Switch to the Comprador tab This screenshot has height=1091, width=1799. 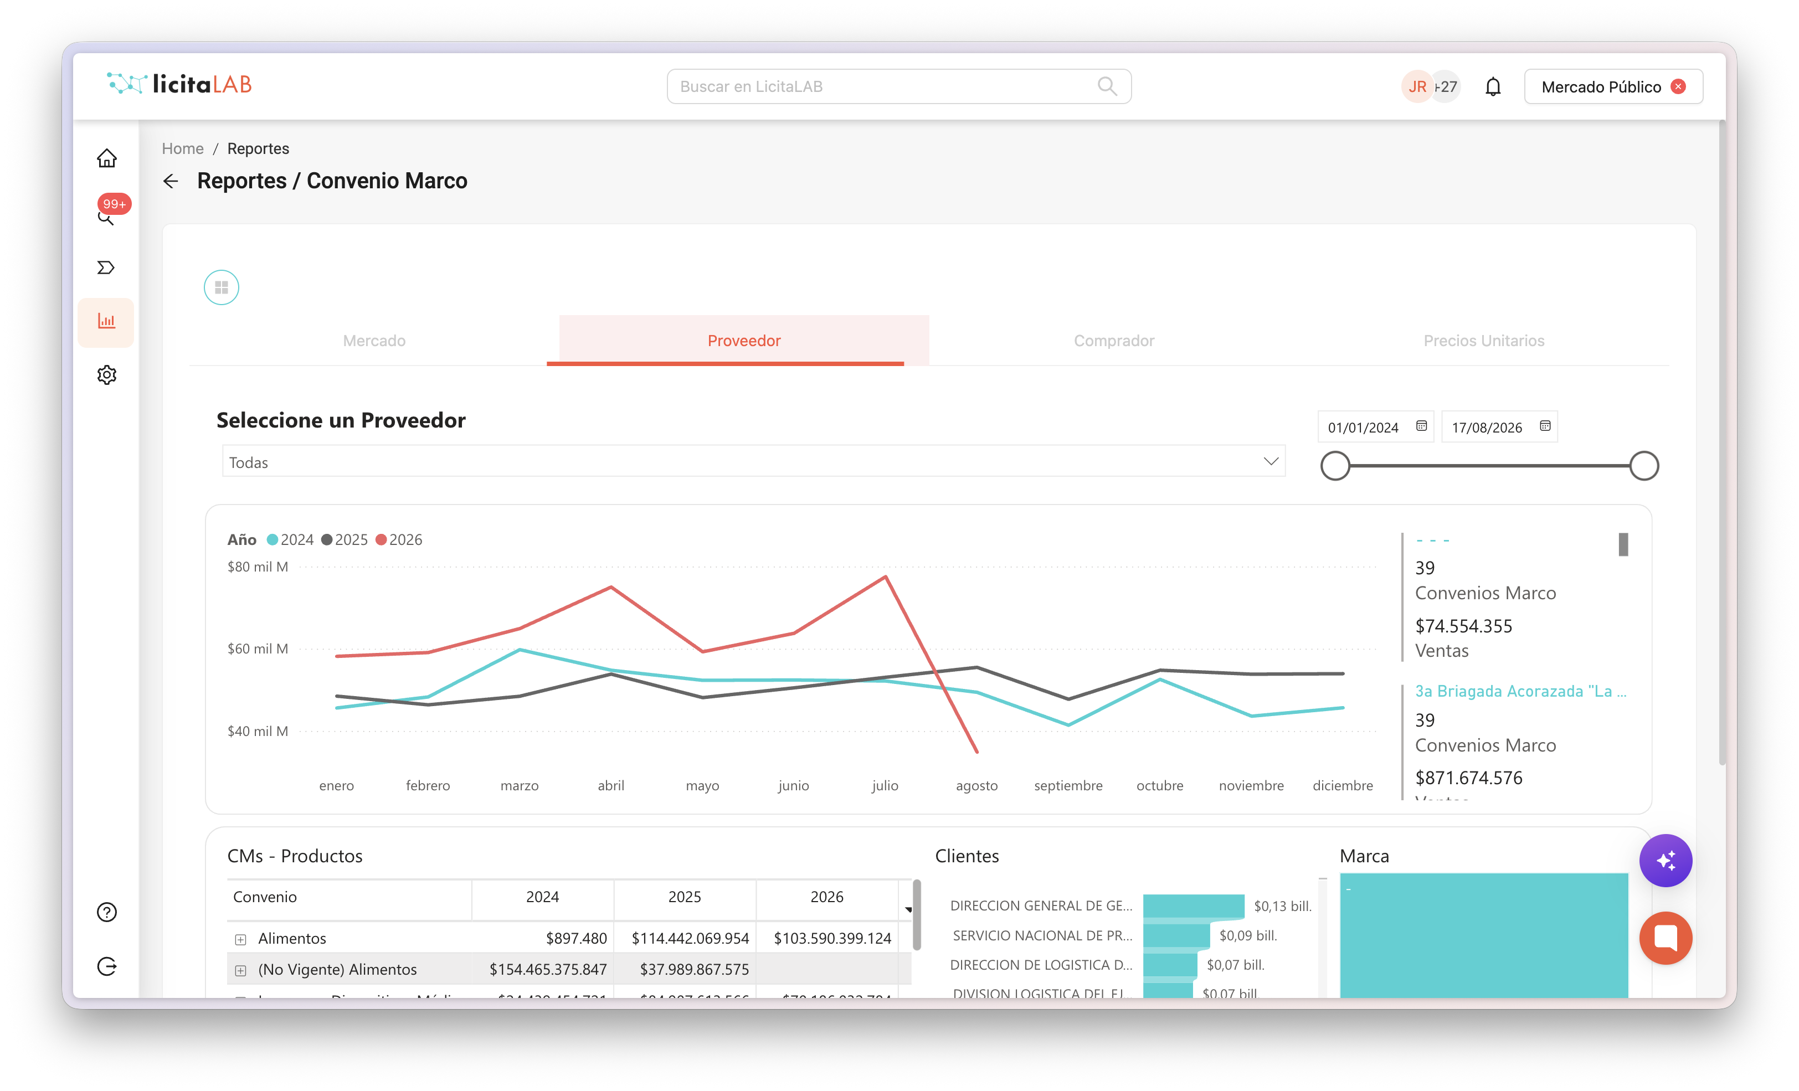(x=1114, y=340)
